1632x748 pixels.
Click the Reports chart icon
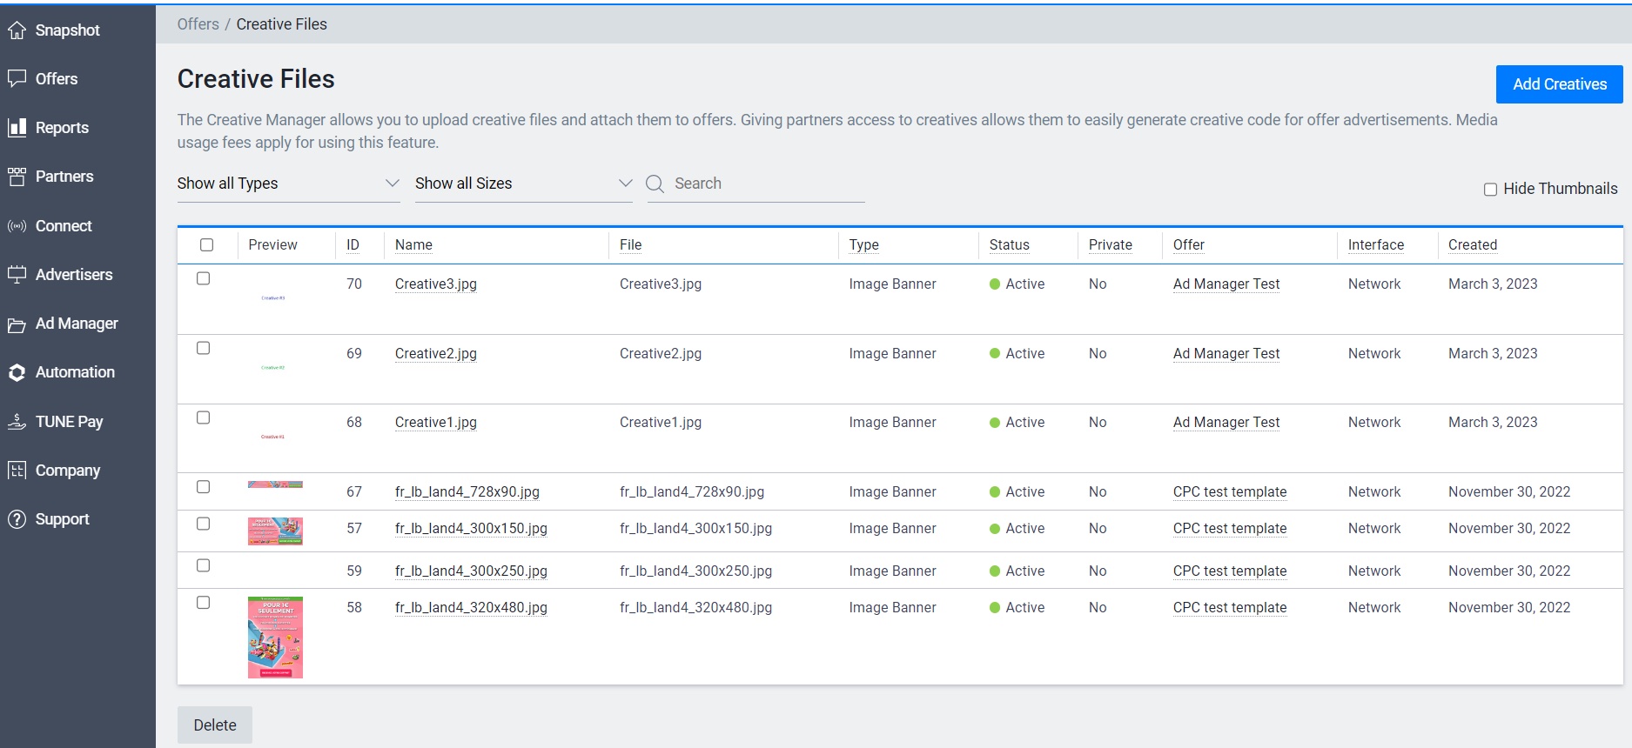click(x=17, y=128)
